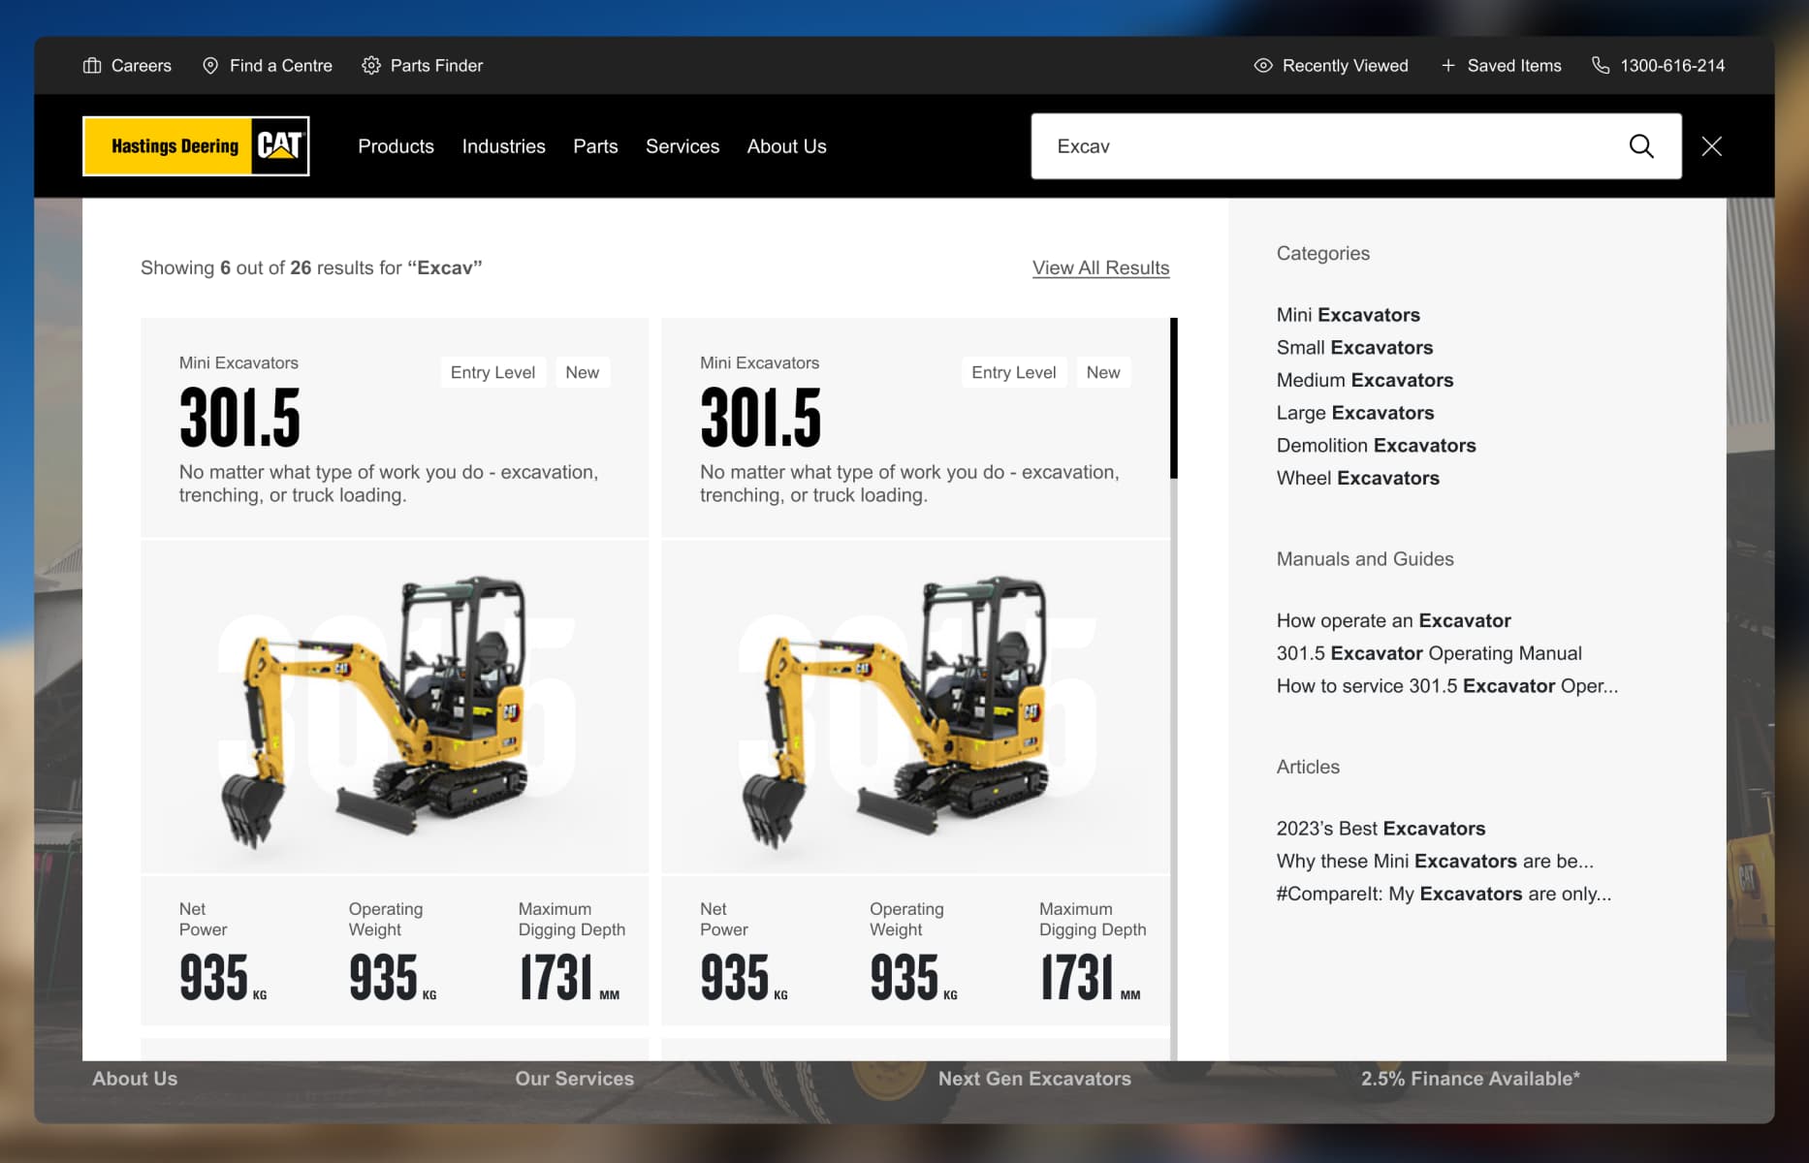Screen dimensions: 1809x1163
Task: Select the Find a Centre location pin icon
Action: pyautogui.click(x=209, y=65)
